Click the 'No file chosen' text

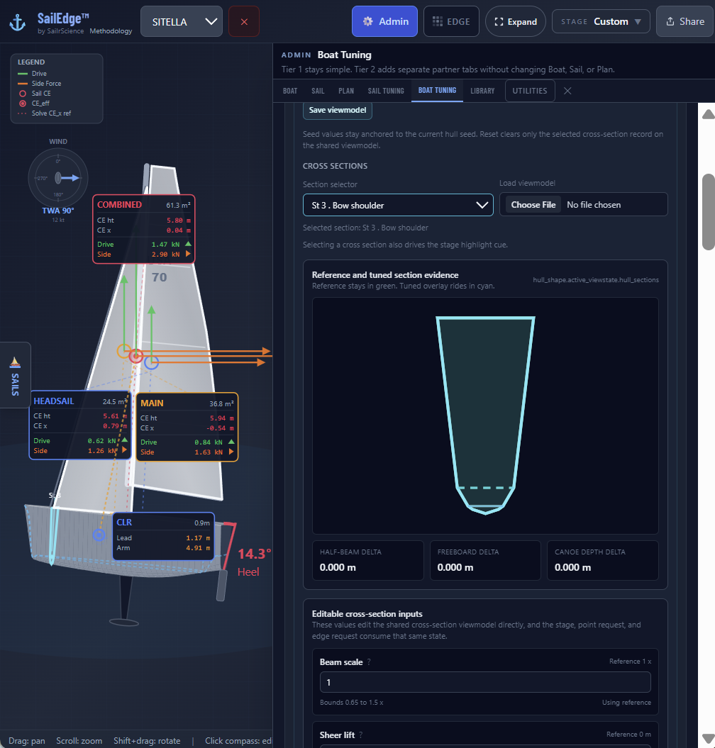pos(594,205)
